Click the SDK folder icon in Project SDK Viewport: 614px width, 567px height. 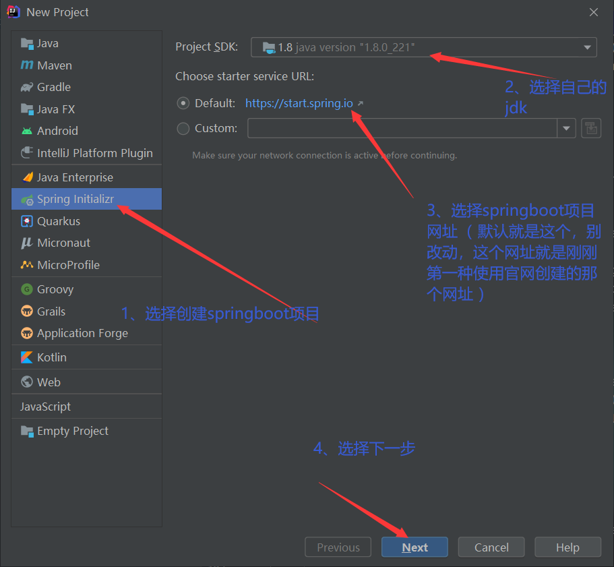click(269, 48)
